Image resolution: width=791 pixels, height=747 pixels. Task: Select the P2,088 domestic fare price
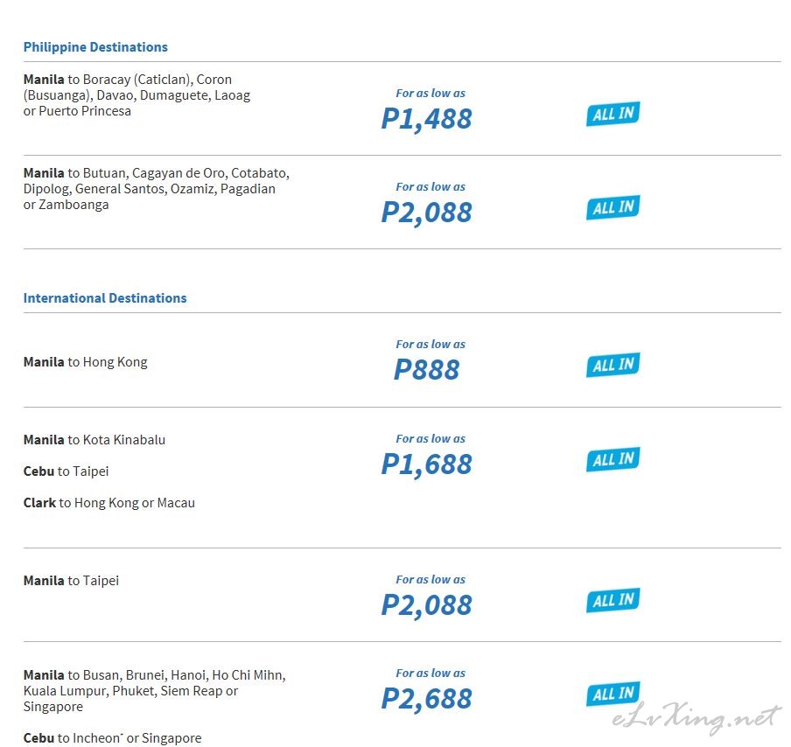click(426, 213)
